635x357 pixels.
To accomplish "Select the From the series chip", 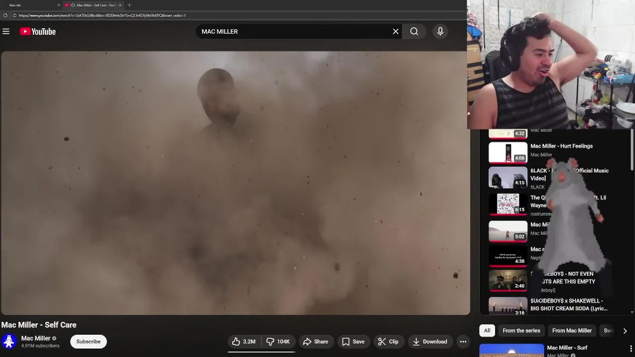I will coord(521,331).
